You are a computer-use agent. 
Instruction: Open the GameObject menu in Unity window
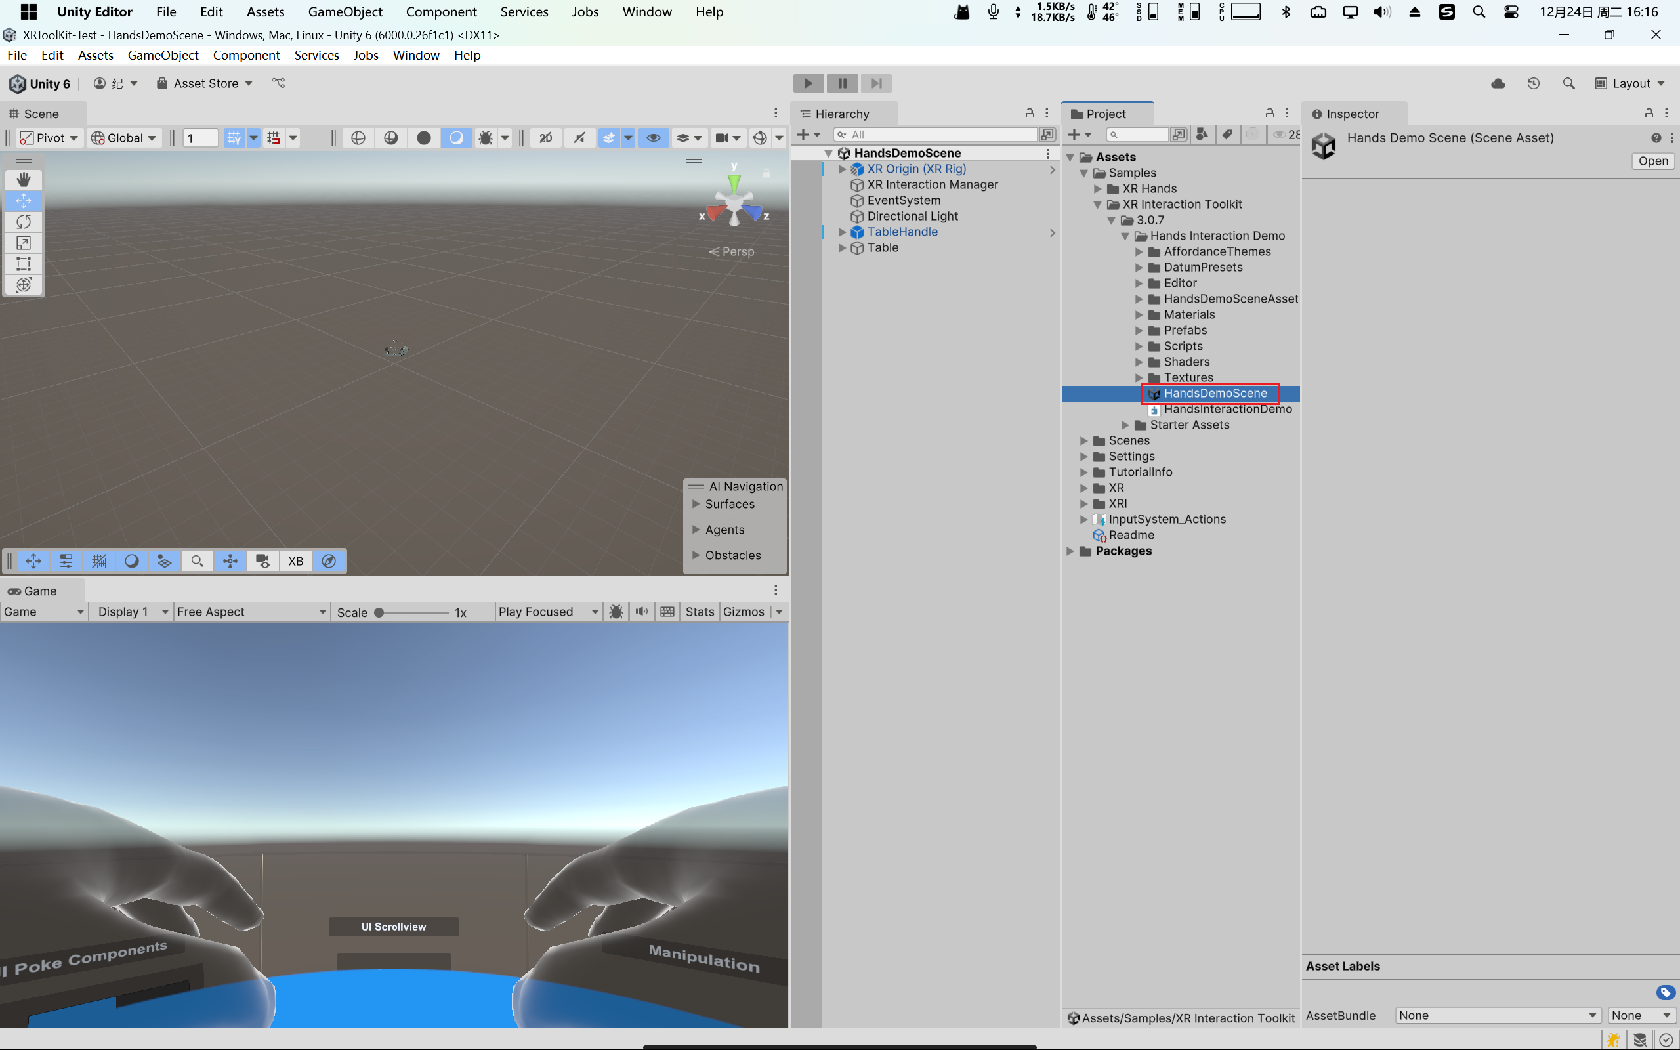pos(163,55)
